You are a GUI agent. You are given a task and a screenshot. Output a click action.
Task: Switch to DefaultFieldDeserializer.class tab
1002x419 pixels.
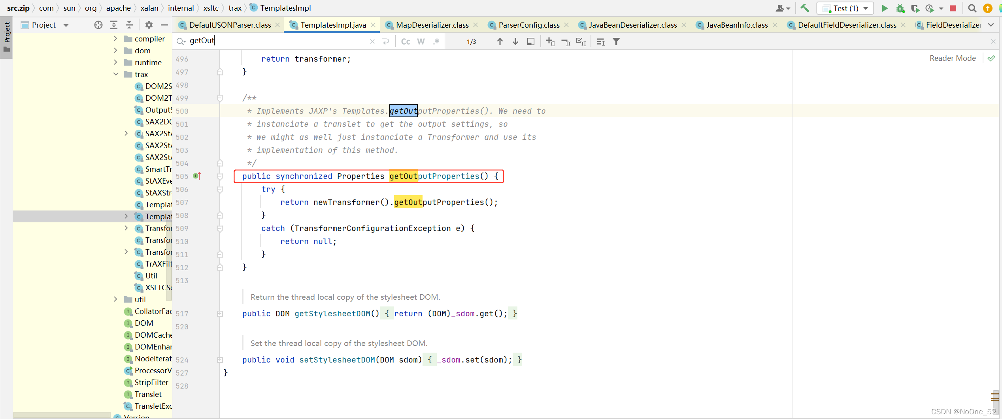(x=847, y=25)
